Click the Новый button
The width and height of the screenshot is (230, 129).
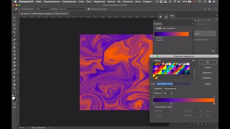[208, 84]
